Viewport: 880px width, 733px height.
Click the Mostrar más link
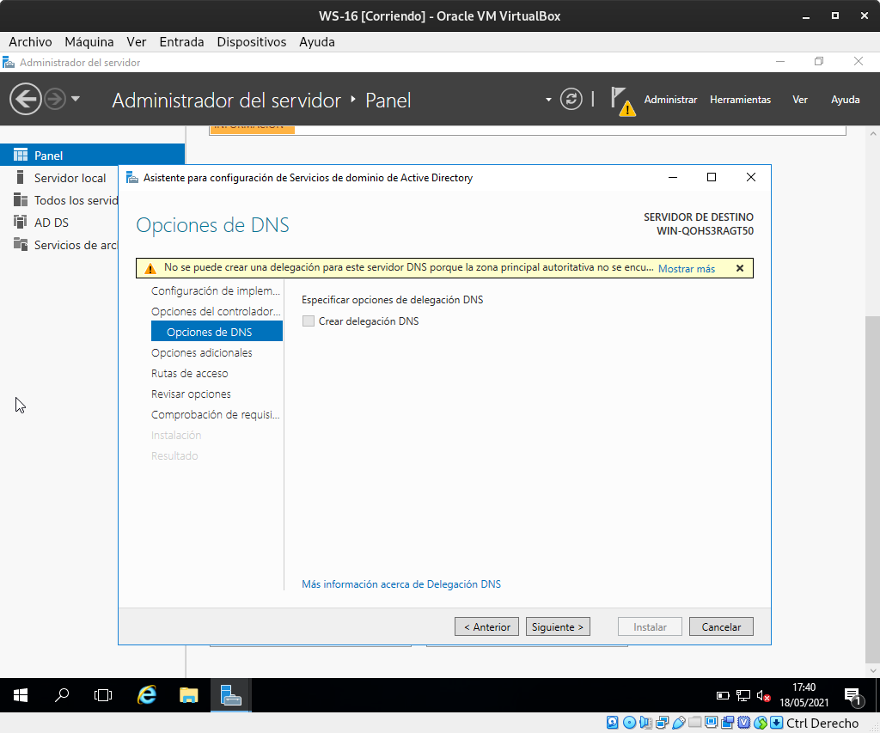(687, 269)
